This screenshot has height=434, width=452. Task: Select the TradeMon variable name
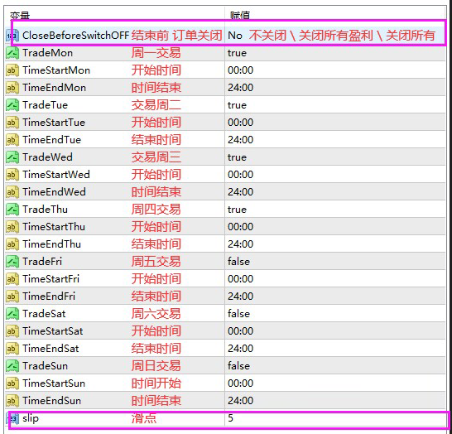point(47,53)
